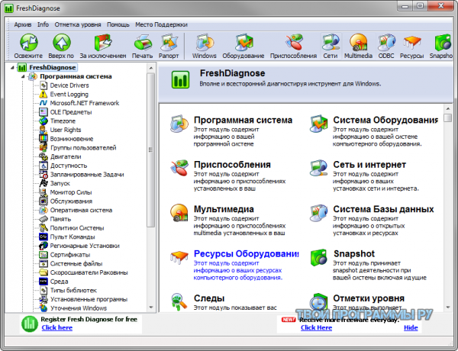Screen dimensions: 458x351
Task: Select OLE Предметы tree item
Action: [x=71, y=112]
